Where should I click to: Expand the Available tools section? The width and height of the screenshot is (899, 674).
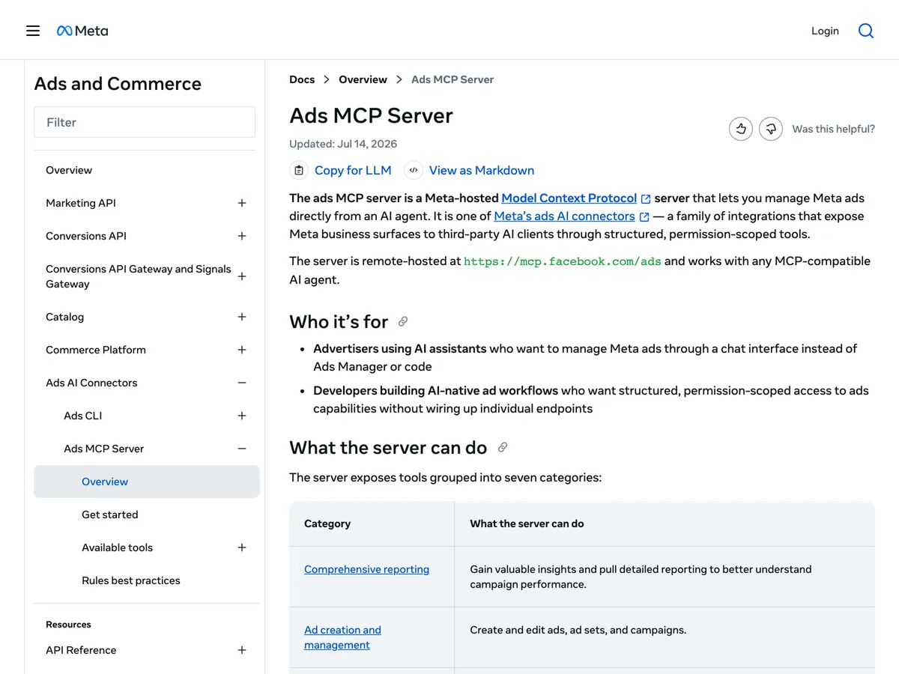[x=242, y=547]
